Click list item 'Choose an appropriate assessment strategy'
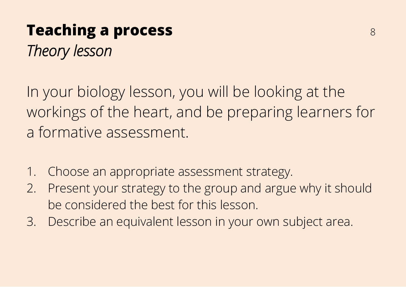Screen dimensions: 406x287 (170, 172)
